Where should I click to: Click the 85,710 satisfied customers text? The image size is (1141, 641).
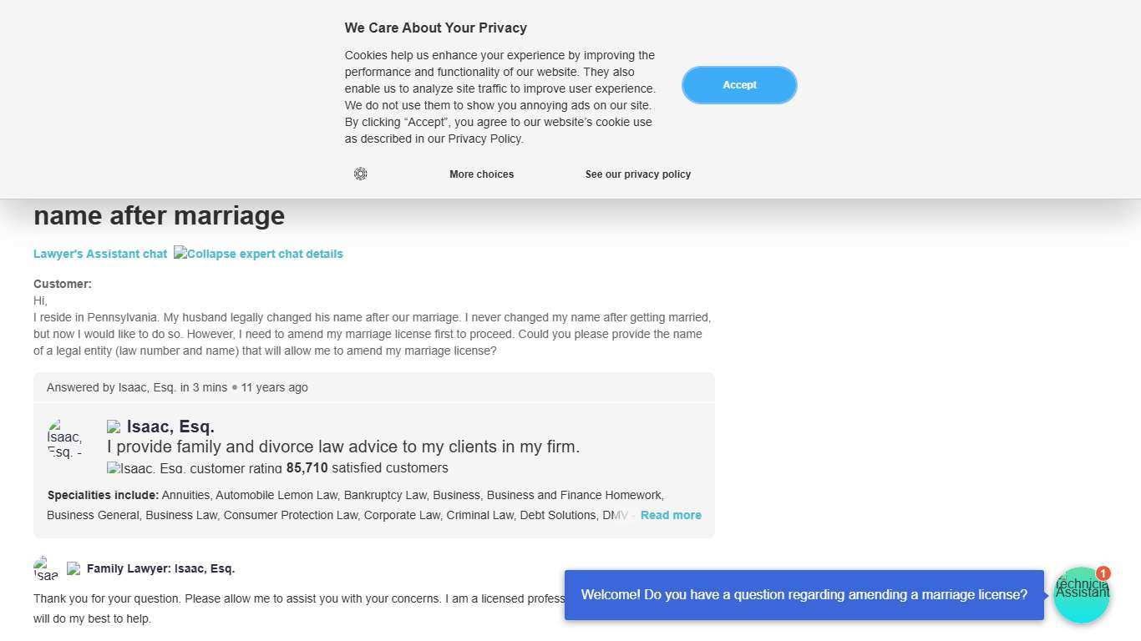click(x=367, y=468)
